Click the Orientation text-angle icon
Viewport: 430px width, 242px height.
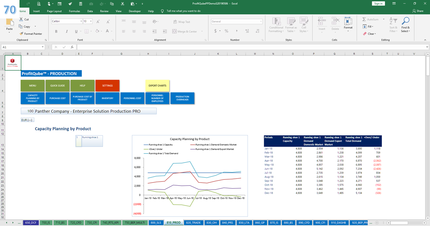[155, 22]
